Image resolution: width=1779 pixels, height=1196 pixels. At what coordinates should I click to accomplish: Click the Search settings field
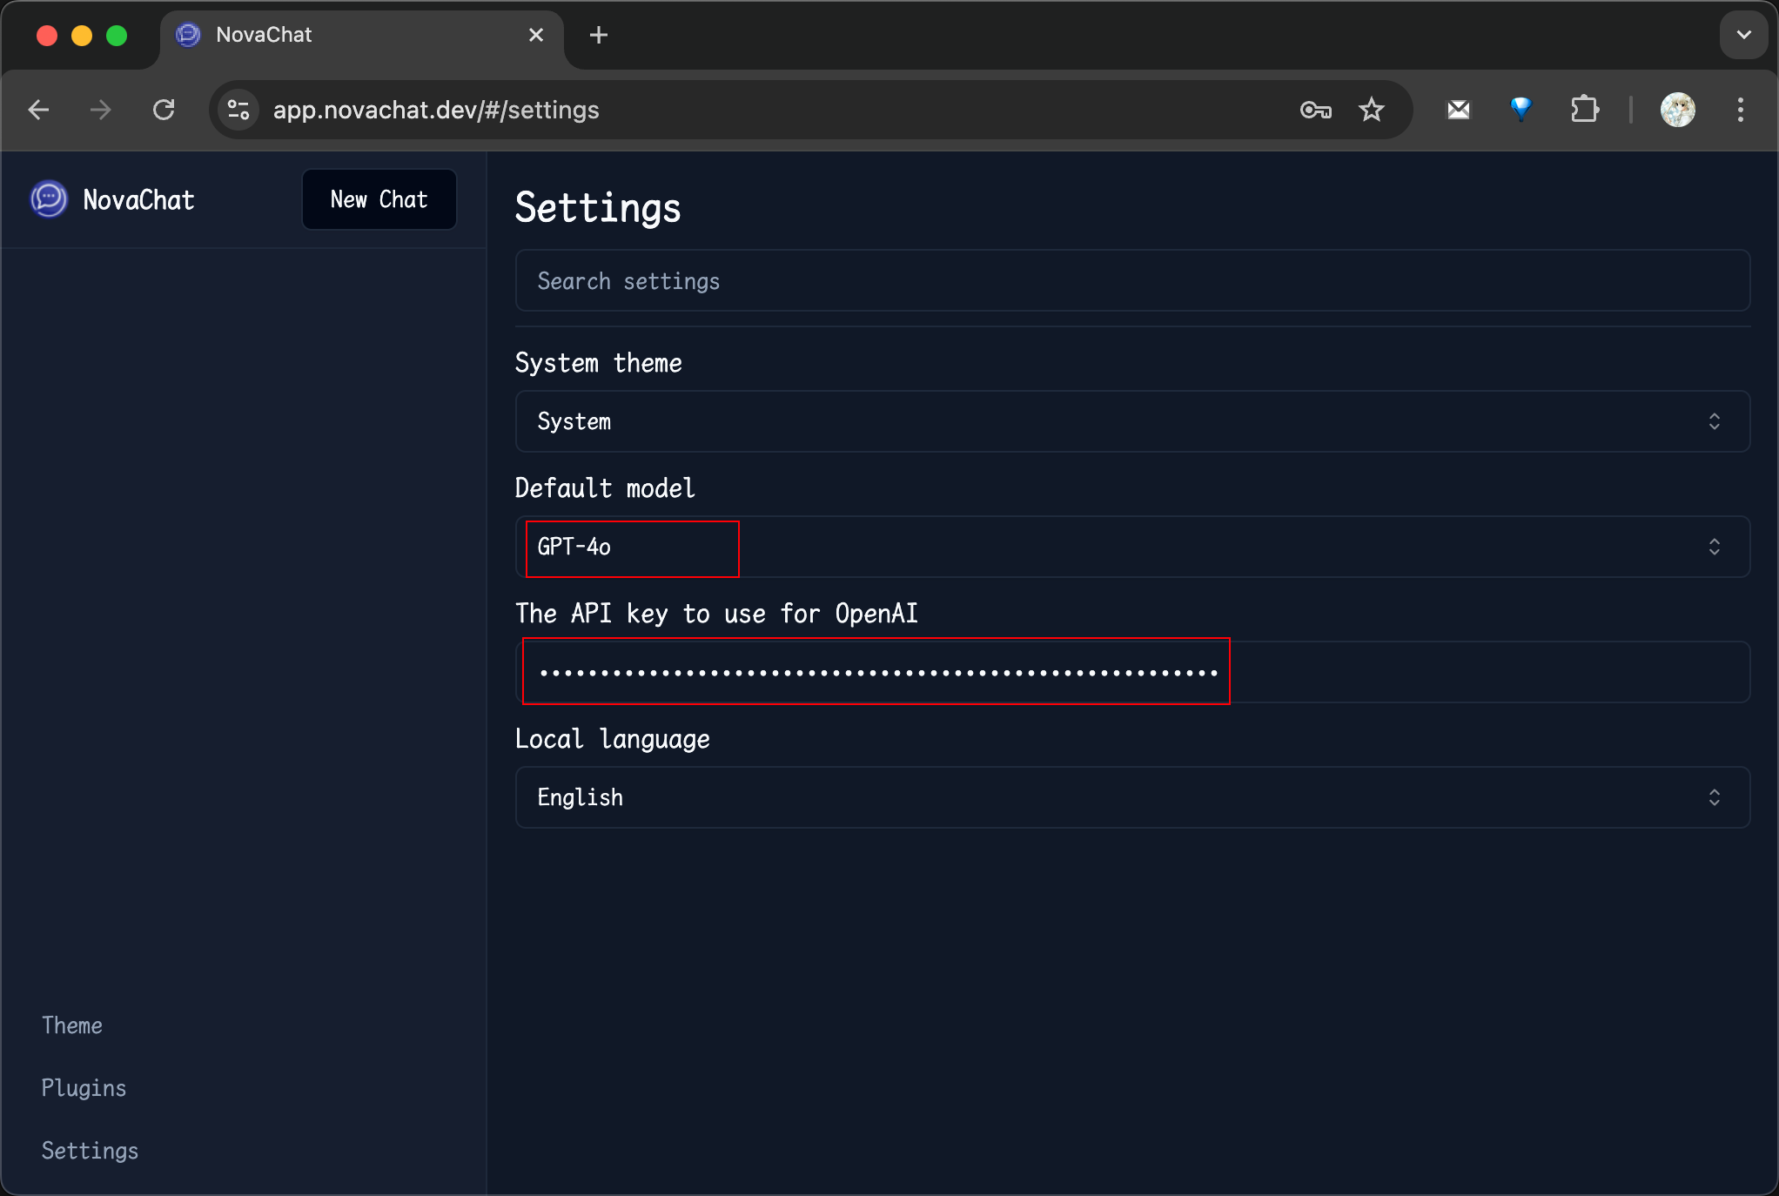(x=1131, y=281)
